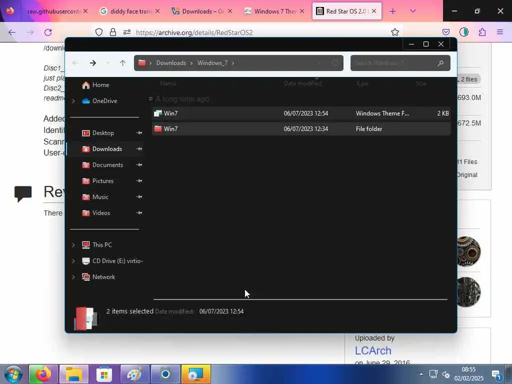Click the Downloads breadcrumb in the address bar
512x384 pixels.
pos(171,63)
